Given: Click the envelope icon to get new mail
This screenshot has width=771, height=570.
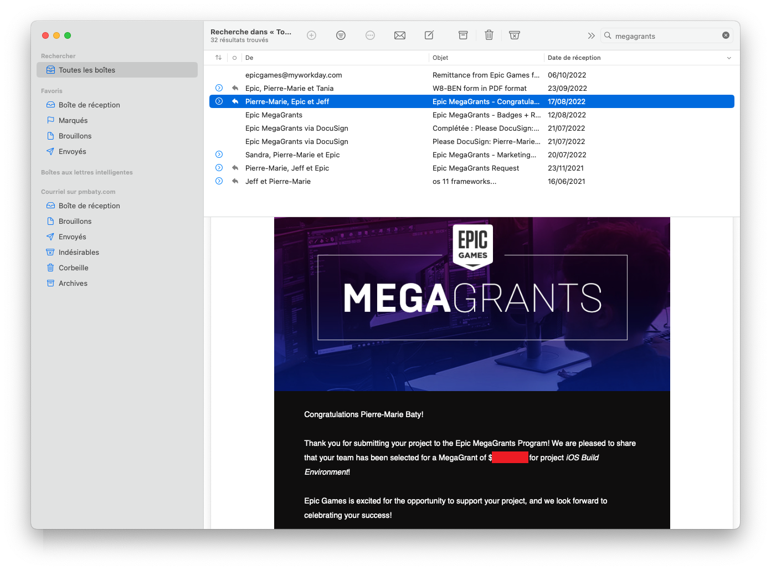Looking at the screenshot, I should pos(399,35).
